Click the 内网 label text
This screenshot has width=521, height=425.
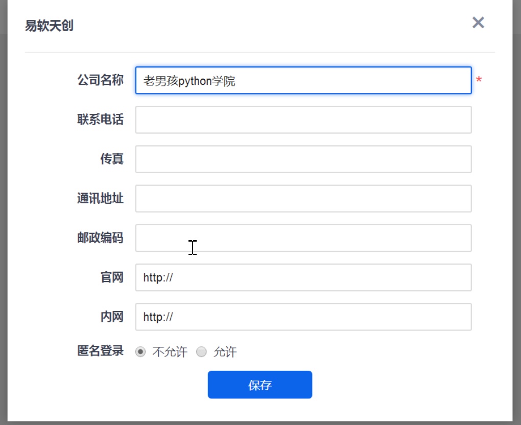111,317
